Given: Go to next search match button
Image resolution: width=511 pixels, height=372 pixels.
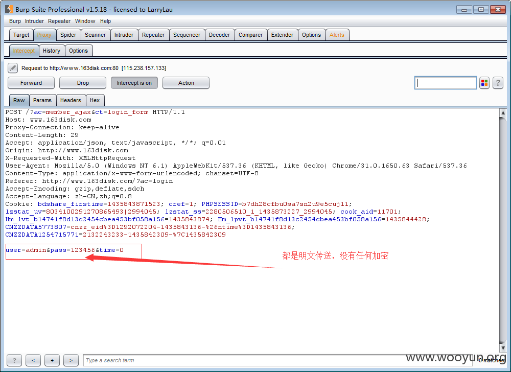Looking at the screenshot, I should tap(71, 360).
